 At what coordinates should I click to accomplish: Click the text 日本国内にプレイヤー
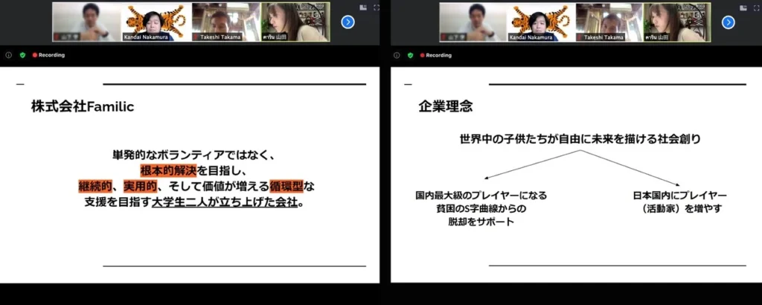pos(680,196)
